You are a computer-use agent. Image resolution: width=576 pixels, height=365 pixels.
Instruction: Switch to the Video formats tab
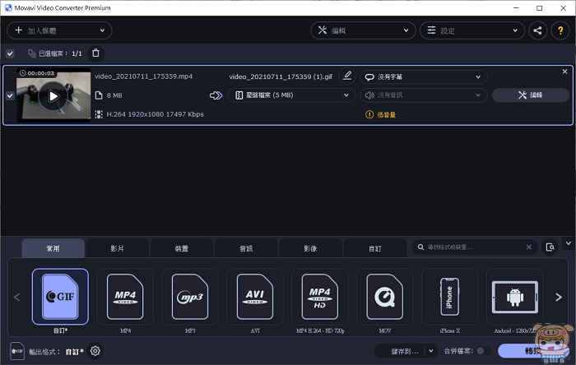[x=117, y=248]
